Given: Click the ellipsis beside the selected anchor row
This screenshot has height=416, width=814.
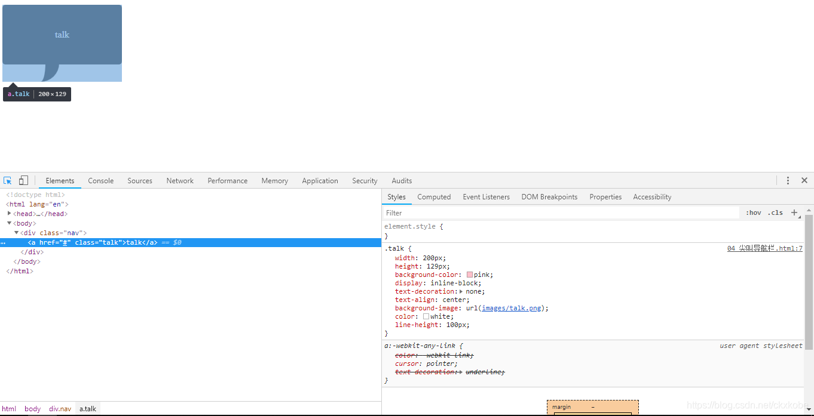Looking at the screenshot, I should pyautogui.click(x=3, y=243).
